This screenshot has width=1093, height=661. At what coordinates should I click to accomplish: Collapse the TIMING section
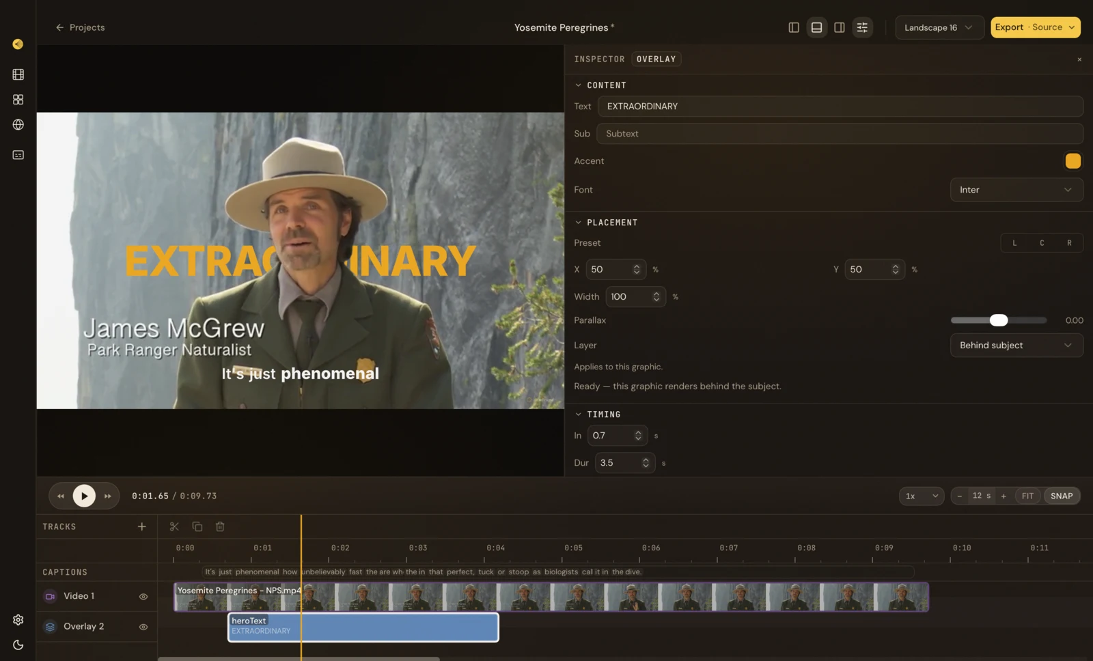(x=579, y=414)
